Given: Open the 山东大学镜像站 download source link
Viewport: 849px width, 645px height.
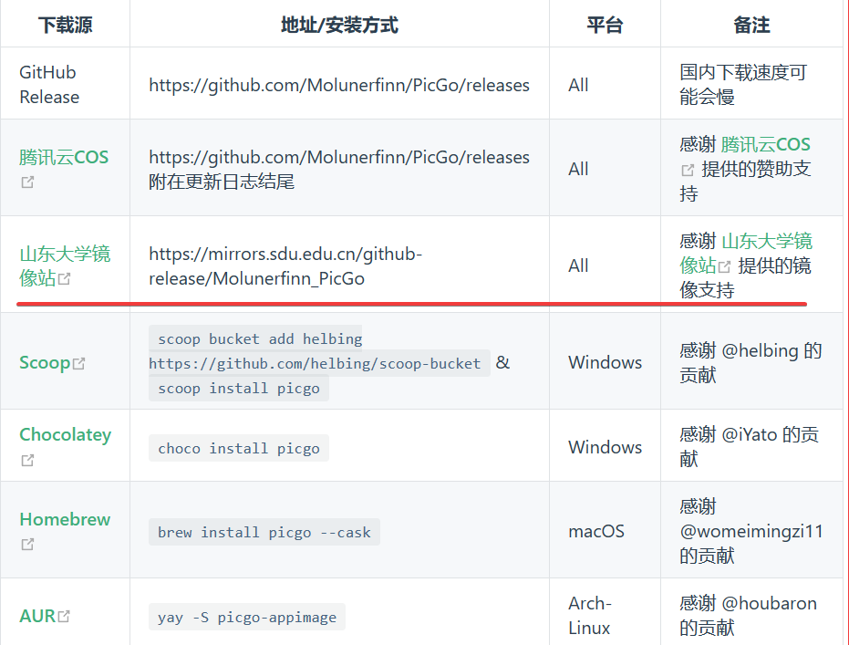Looking at the screenshot, I should click(x=65, y=265).
